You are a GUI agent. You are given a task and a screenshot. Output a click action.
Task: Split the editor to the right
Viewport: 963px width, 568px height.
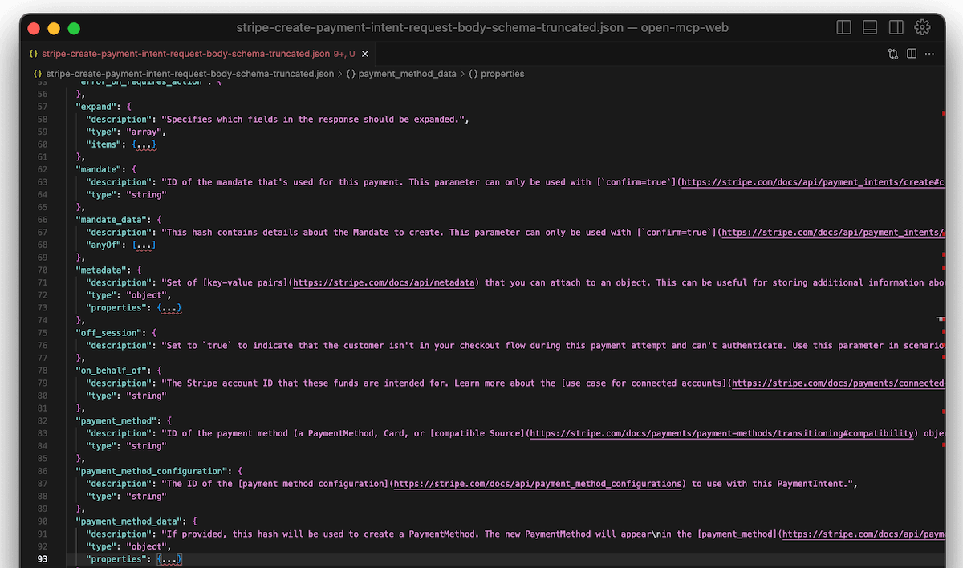tap(912, 54)
